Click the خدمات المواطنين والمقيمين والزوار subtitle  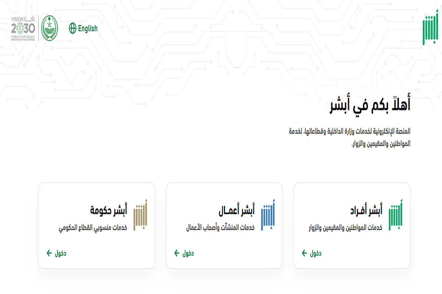pos(345,228)
